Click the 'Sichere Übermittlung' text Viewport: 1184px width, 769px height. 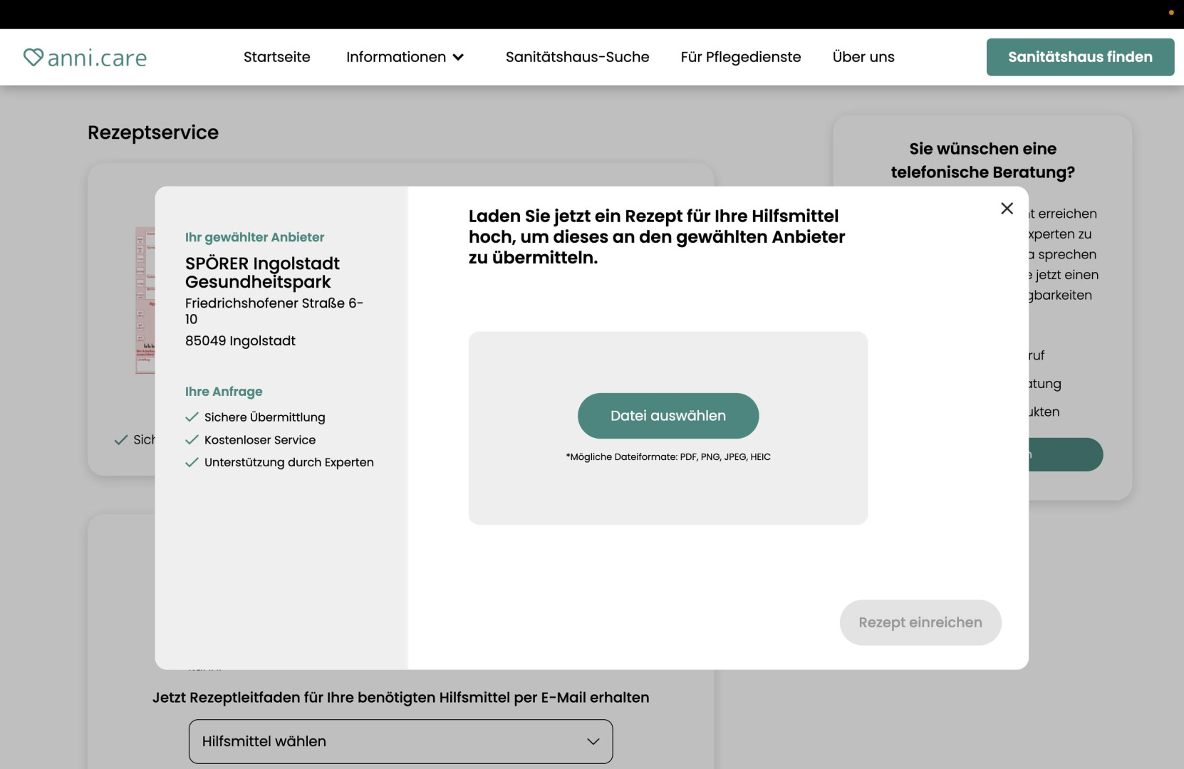coord(265,417)
